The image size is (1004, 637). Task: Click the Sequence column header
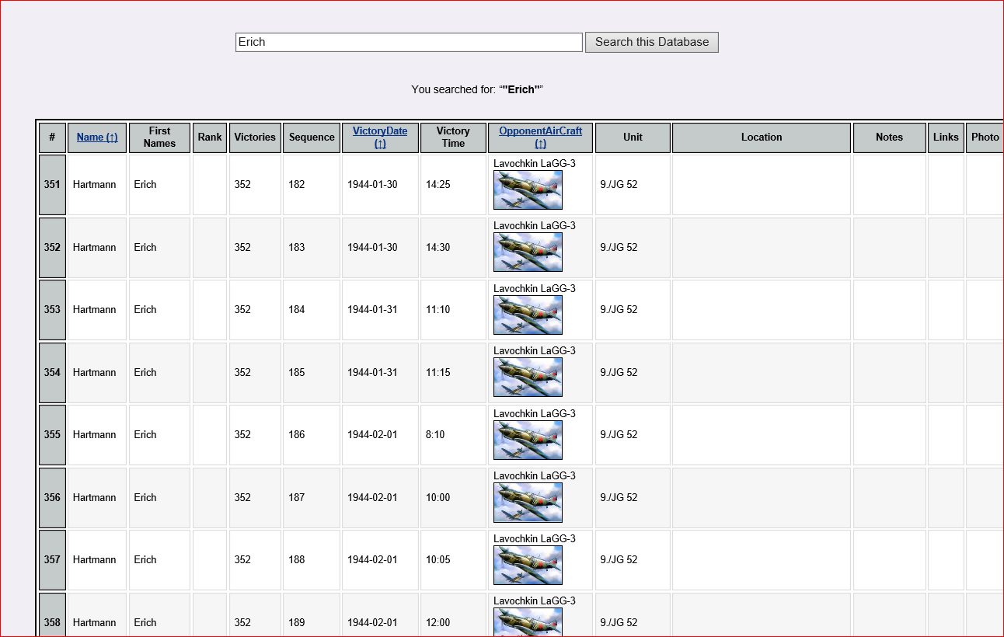point(312,137)
